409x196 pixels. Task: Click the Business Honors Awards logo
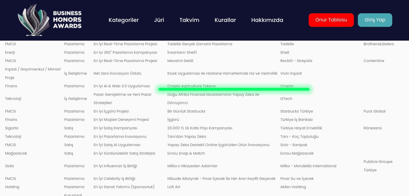50,20
